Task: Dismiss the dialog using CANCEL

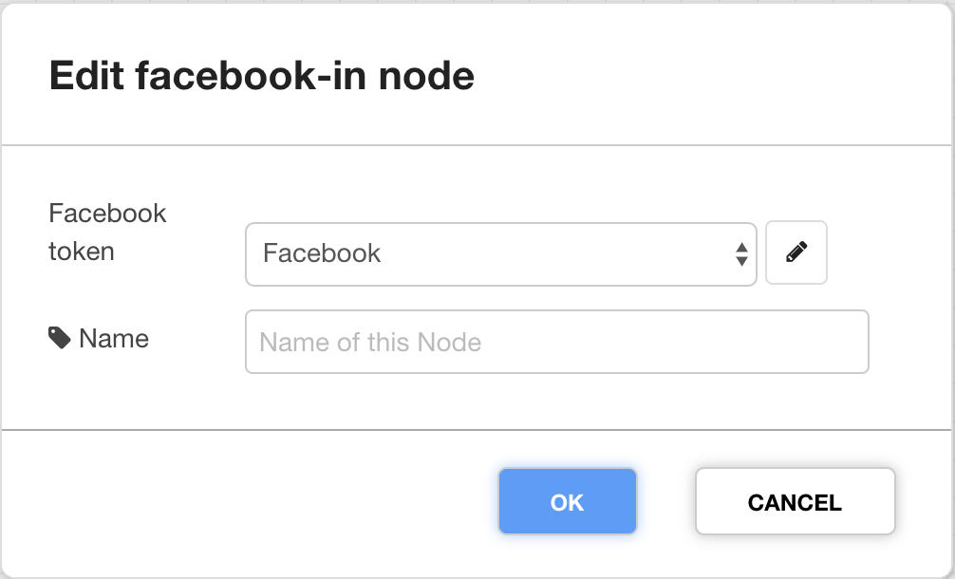Action: (795, 501)
